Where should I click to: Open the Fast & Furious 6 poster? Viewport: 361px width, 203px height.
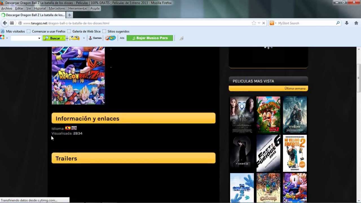click(x=268, y=153)
